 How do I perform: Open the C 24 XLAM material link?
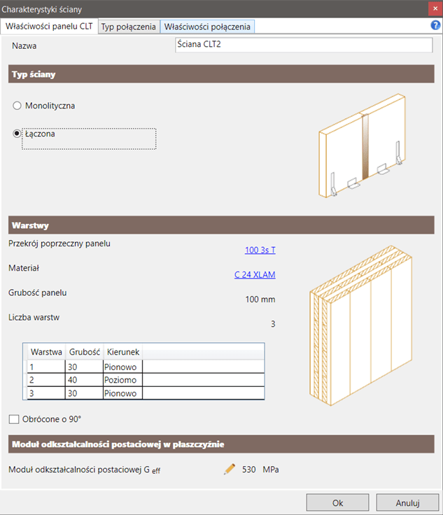(x=255, y=274)
